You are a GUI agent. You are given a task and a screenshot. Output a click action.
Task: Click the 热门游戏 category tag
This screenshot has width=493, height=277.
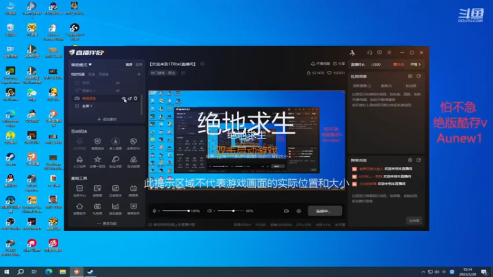point(163,73)
